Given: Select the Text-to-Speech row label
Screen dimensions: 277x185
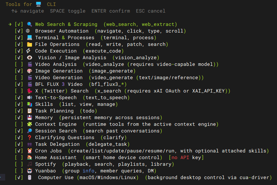Looking at the screenshot, I should (x=56, y=98).
